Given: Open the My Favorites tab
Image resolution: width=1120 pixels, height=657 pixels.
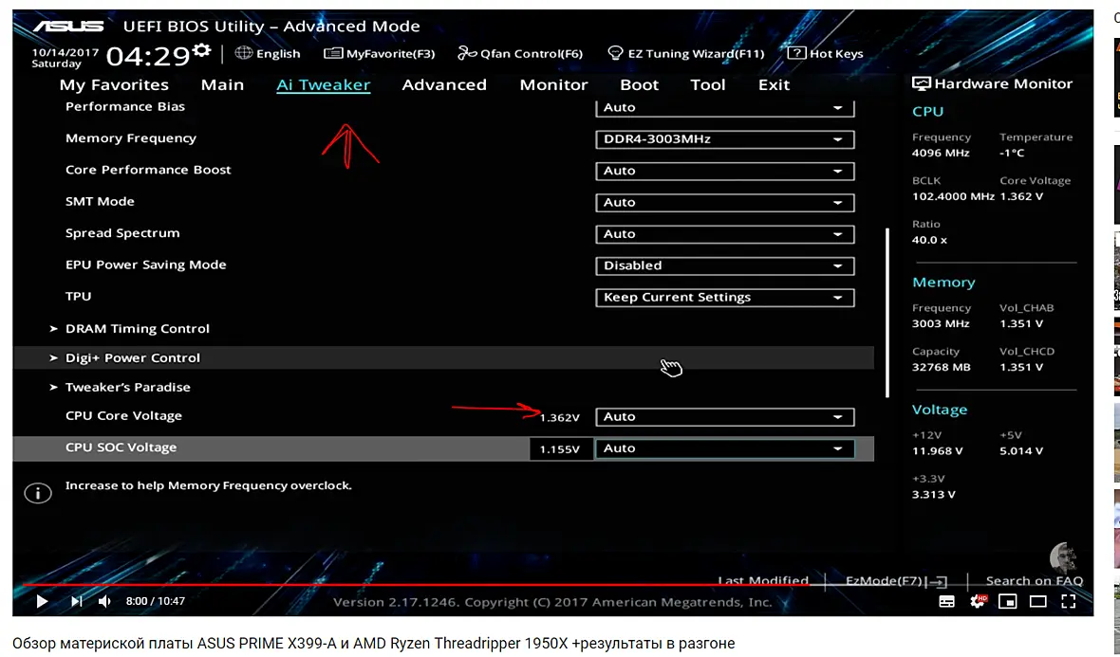Looking at the screenshot, I should (114, 85).
